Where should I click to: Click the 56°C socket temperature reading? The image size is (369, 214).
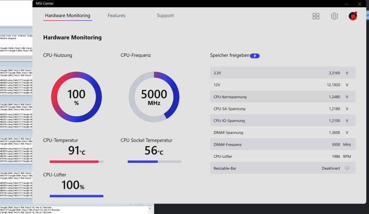point(154,150)
